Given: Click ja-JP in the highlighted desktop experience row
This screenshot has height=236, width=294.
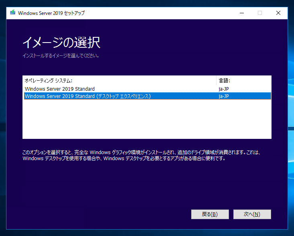Looking at the screenshot, I should (x=223, y=96).
